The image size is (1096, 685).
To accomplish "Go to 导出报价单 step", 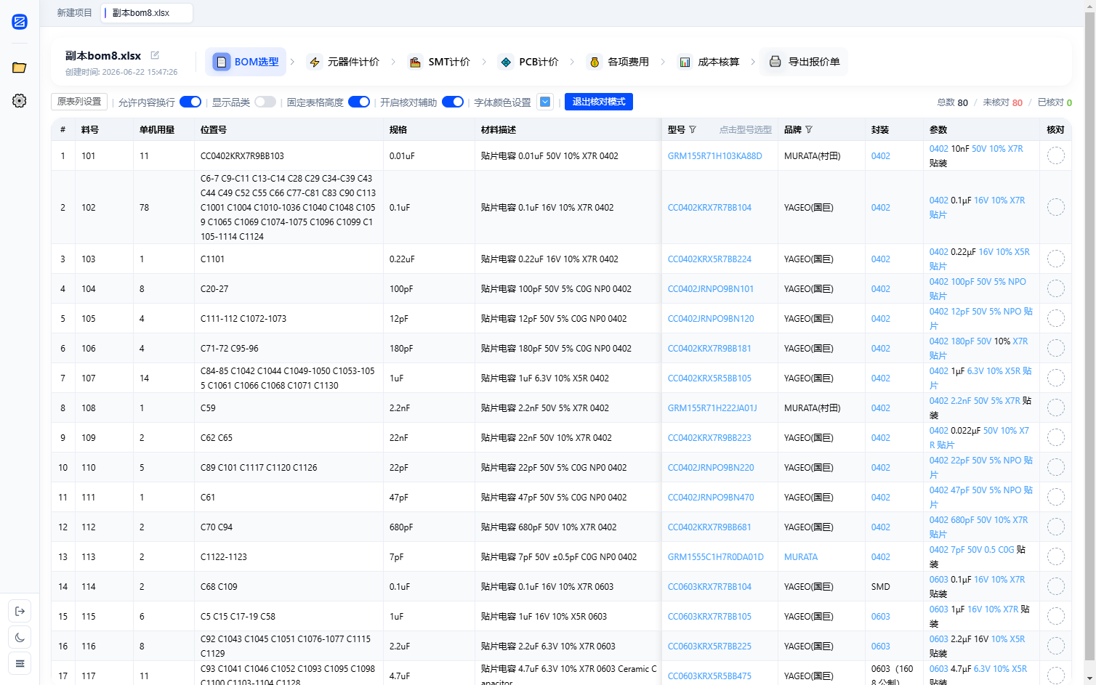I will pos(804,62).
